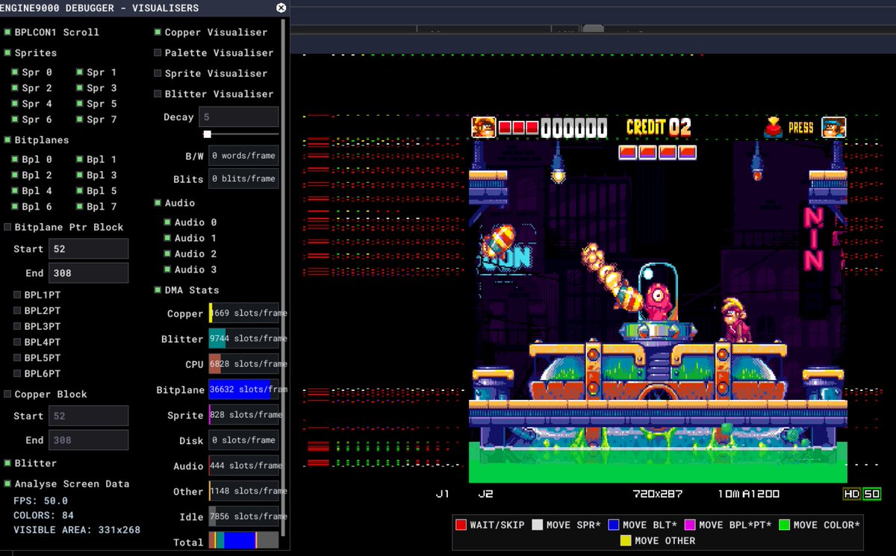
Task: Click the 50 refresh rate indicator
Action: (x=872, y=494)
